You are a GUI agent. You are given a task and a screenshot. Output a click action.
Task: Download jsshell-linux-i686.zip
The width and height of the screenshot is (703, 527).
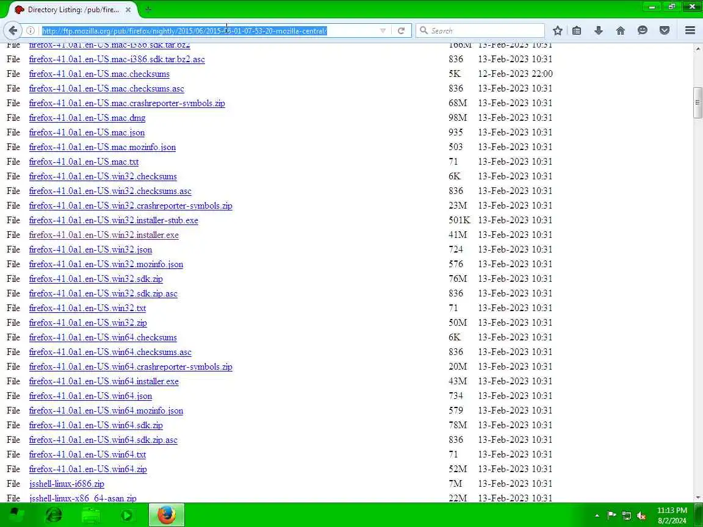tap(67, 484)
